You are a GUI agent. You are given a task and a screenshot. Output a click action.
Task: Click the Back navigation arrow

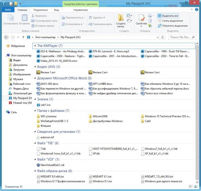point(6,37)
